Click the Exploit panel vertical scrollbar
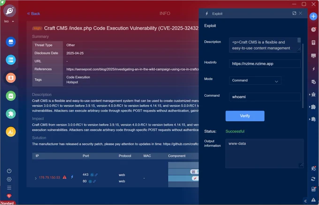The width and height of the screenshot is (319, 205). 303,75
